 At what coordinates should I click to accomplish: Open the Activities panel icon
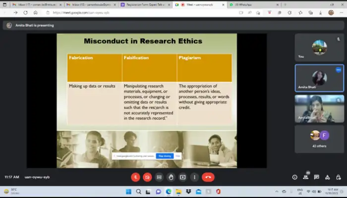pos(327,177)
